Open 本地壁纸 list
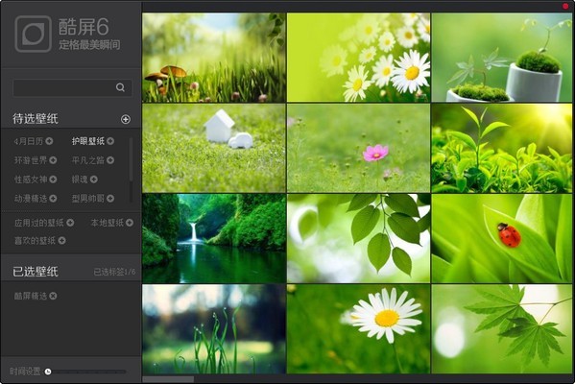This screenshot has height=384, width=575. pyautogui.click(x=108, y=223)
